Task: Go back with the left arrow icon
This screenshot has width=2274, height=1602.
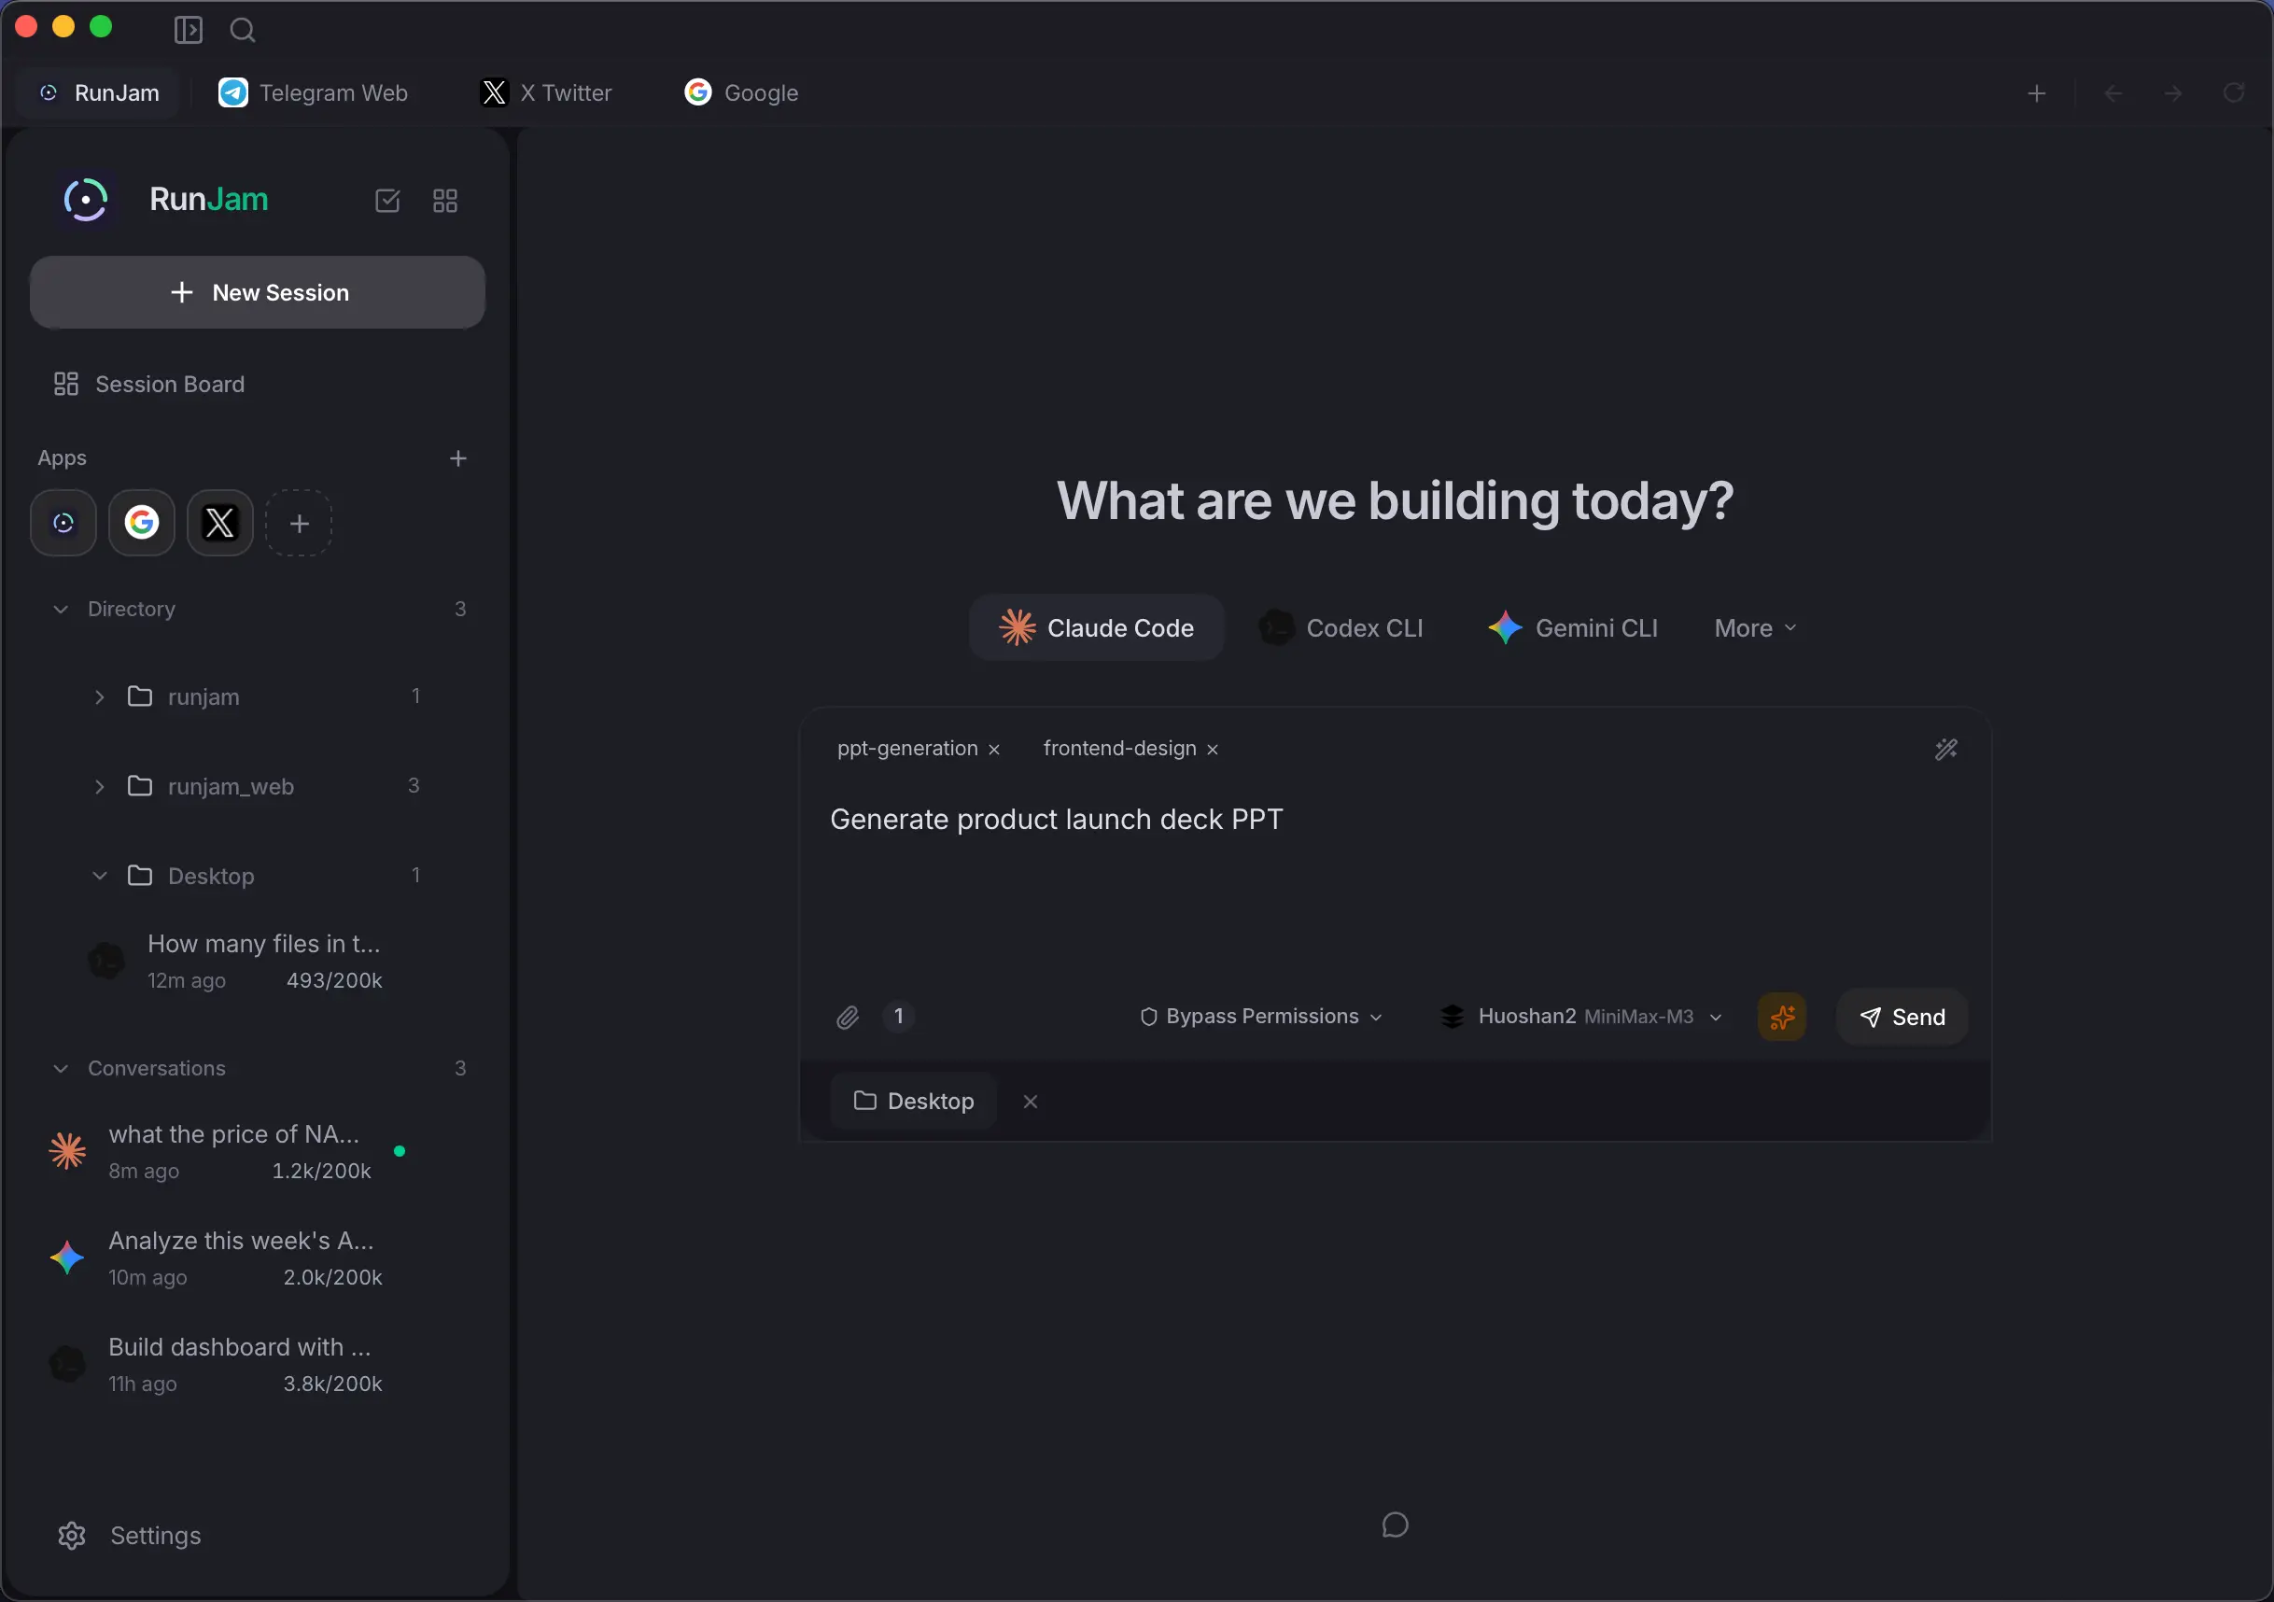Action: (x=2113, y=93)
